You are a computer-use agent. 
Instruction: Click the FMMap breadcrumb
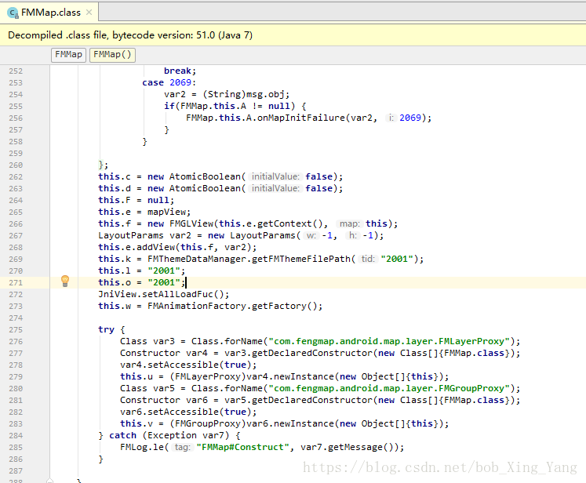point(68,55)
